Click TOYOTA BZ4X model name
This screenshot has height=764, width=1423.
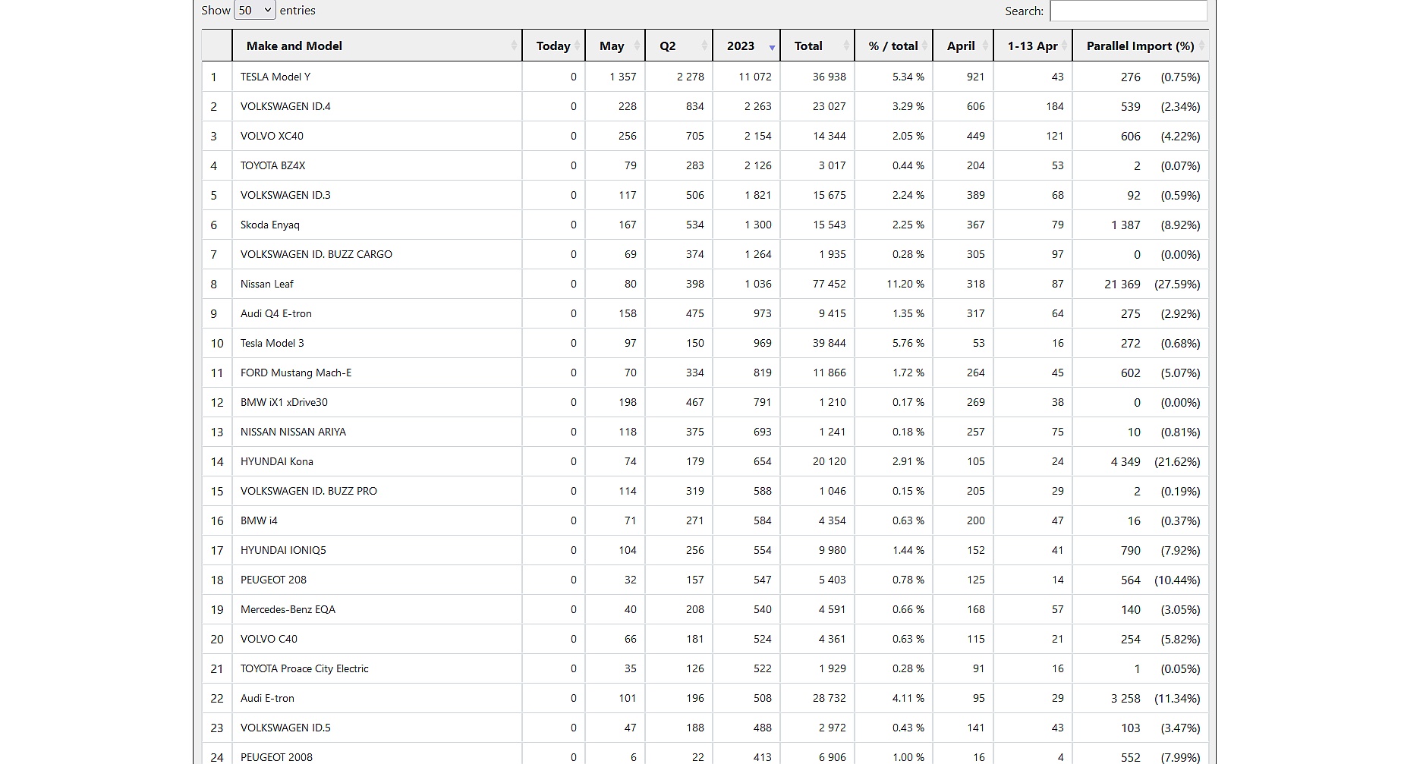(273, 165)
